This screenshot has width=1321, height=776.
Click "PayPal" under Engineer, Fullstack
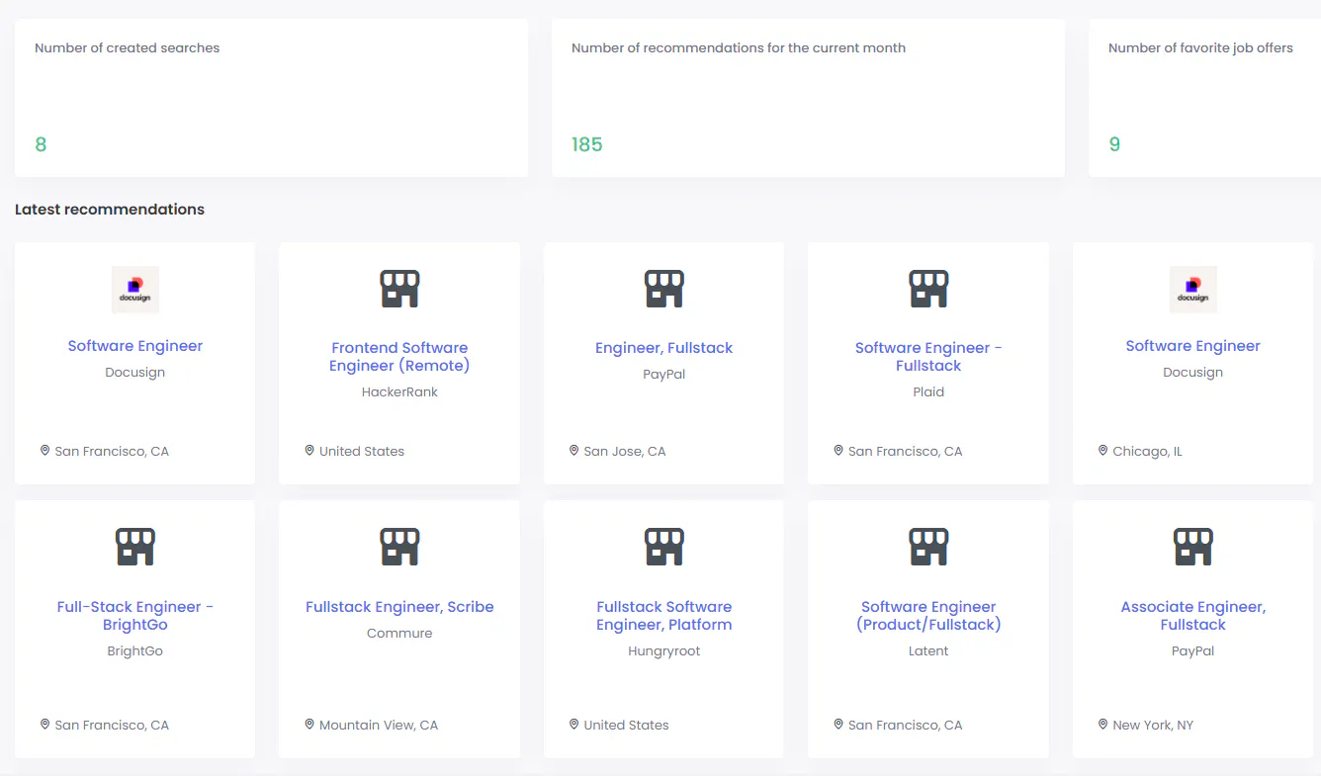pyautogui.click(x=664, y=375)
